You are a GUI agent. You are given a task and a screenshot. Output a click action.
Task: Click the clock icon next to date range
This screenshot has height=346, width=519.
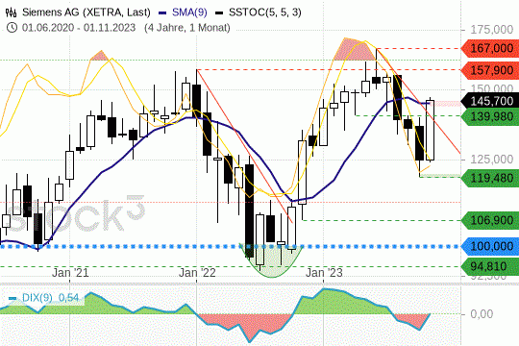[12, 28]
